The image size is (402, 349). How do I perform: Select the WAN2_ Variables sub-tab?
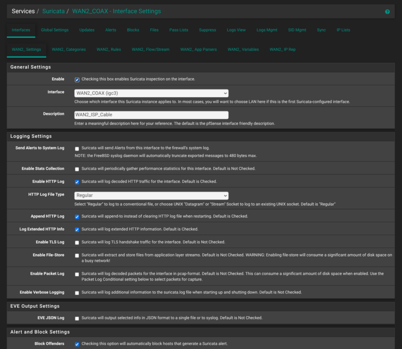pos(243,50)
